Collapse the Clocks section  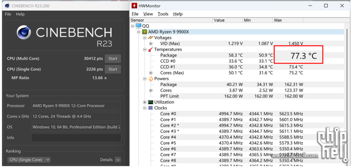coord(145,108)
